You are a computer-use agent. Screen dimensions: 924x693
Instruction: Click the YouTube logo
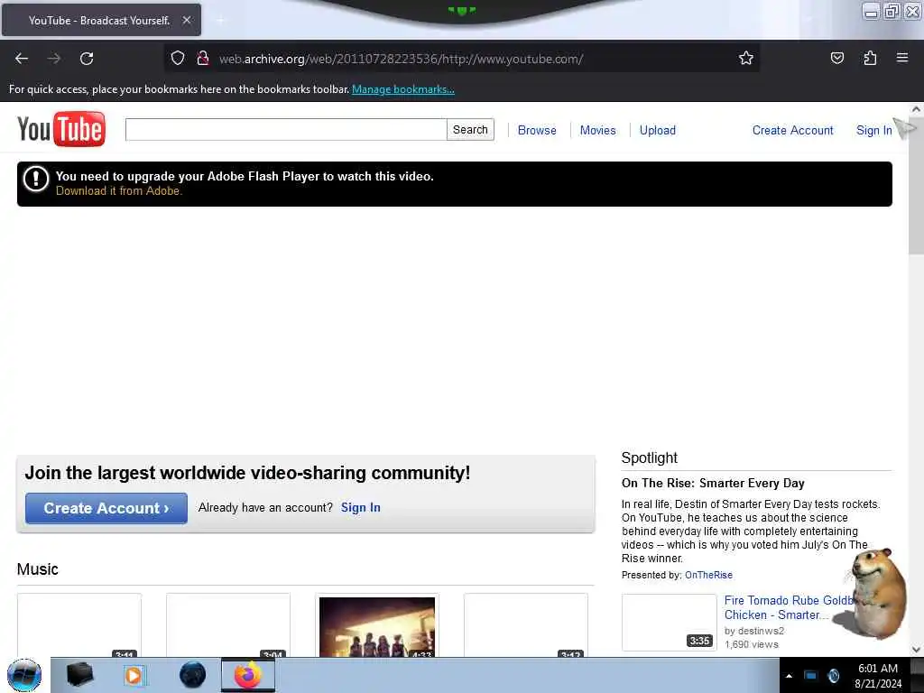pyautogui.click(x=61, y=129)
